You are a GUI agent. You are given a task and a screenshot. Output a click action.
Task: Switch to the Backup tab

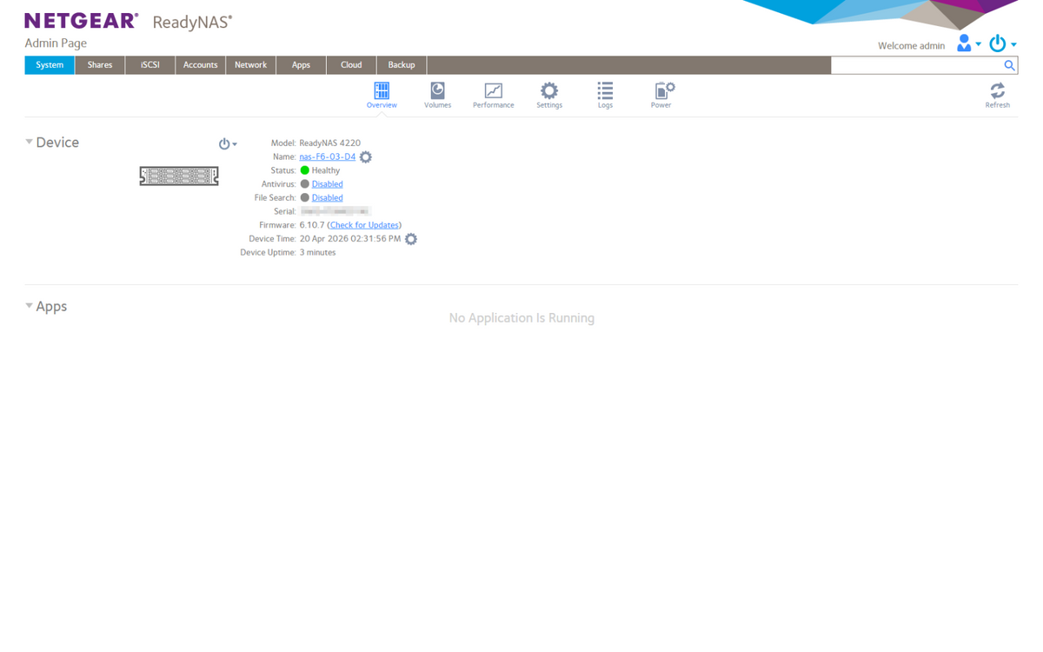[x=402, y=65]
